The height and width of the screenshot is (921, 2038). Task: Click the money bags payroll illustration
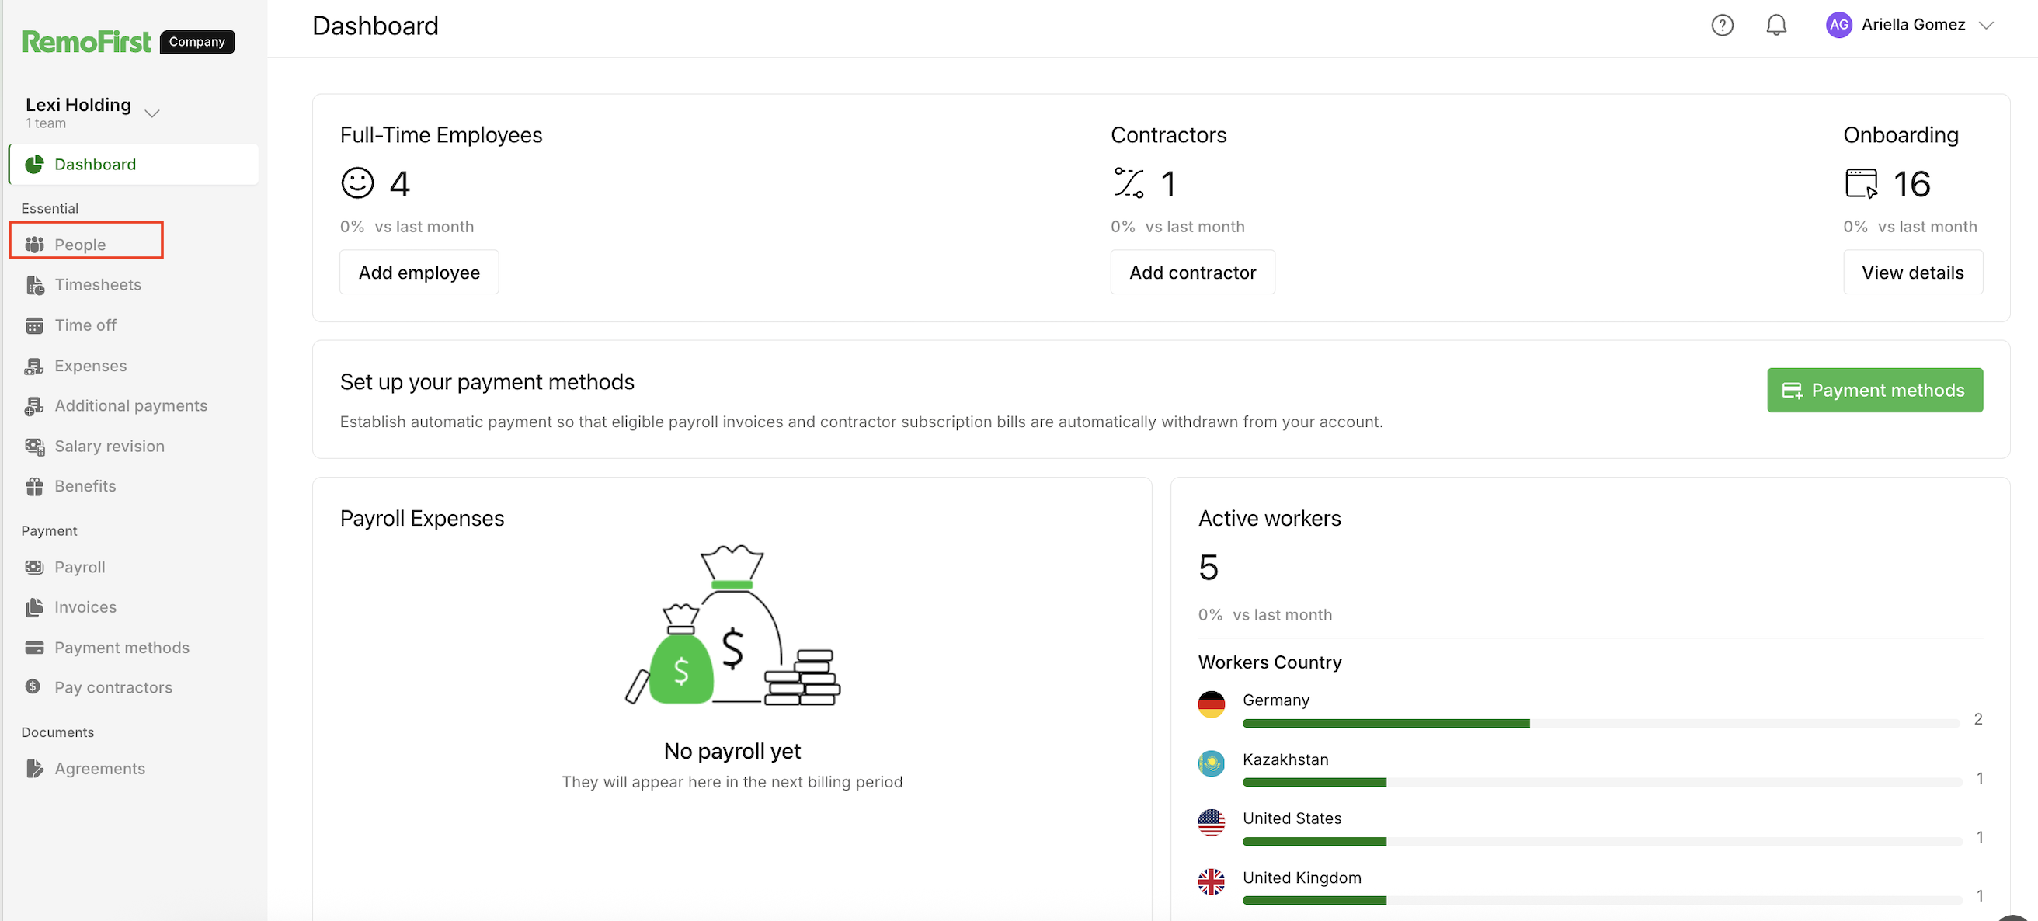click(x=732, y=625)
